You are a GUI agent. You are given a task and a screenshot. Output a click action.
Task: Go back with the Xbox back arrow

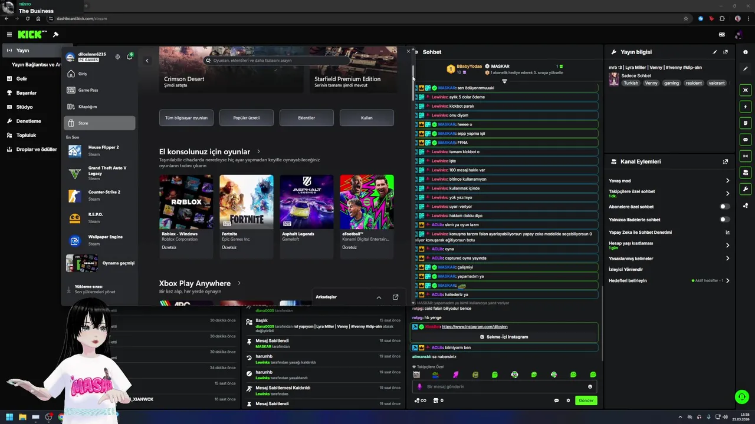pos(147,61)
